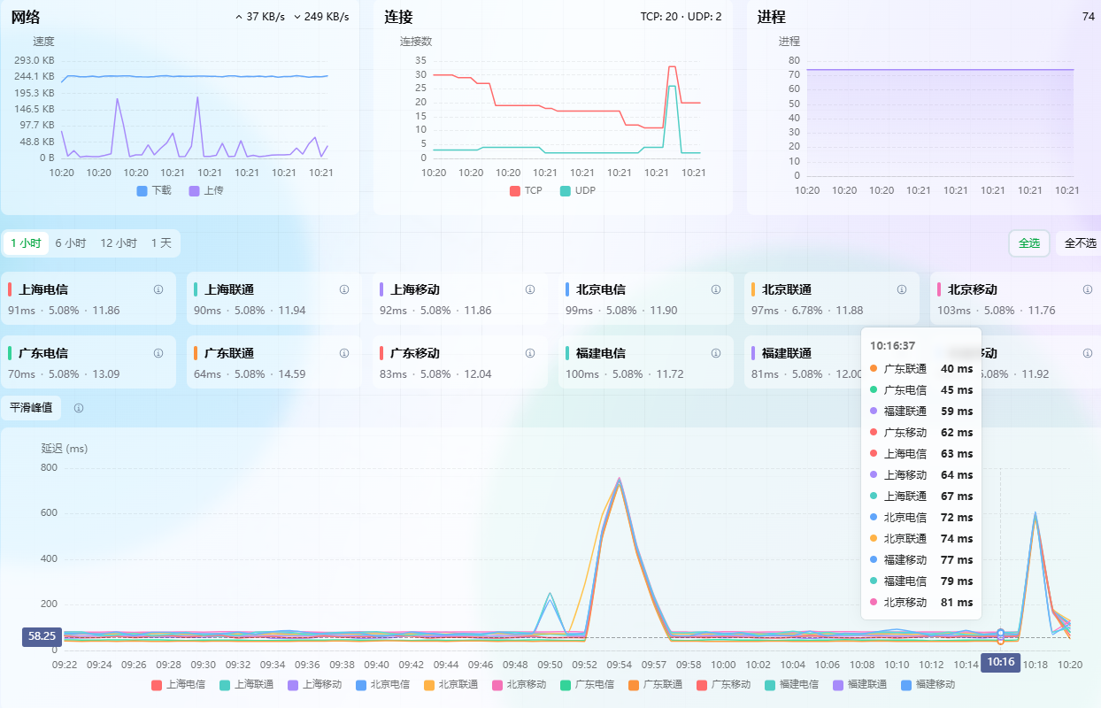Toggle the 北京电信 monitor card
Viewport: 1101px width, 708px height.
[x=646, y=299]
